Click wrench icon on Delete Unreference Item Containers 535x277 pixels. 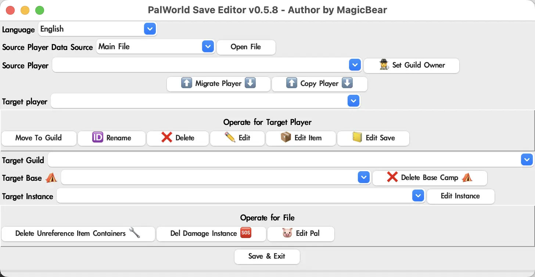(x=134, y=233)
